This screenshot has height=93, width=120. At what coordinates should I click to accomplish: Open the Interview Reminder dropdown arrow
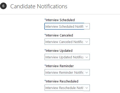pos(87,72)
